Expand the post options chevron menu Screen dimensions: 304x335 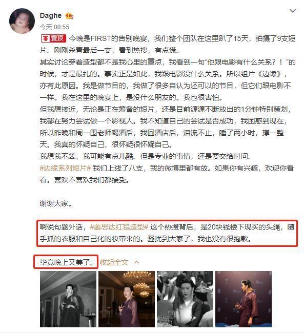coord(292,11)
